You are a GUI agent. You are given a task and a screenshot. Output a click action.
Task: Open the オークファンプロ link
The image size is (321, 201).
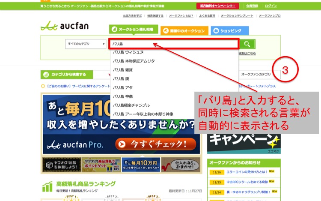click(270, 16)
